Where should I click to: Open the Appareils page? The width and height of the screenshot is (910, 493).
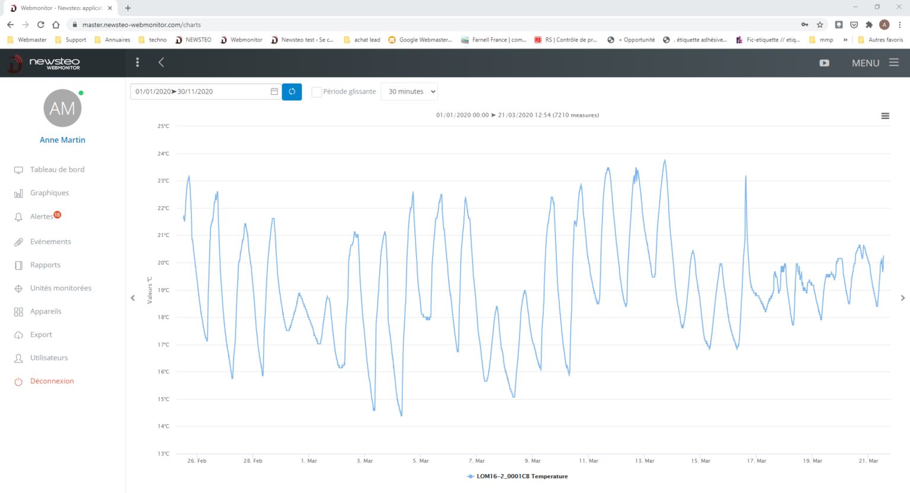coord(46,311)
